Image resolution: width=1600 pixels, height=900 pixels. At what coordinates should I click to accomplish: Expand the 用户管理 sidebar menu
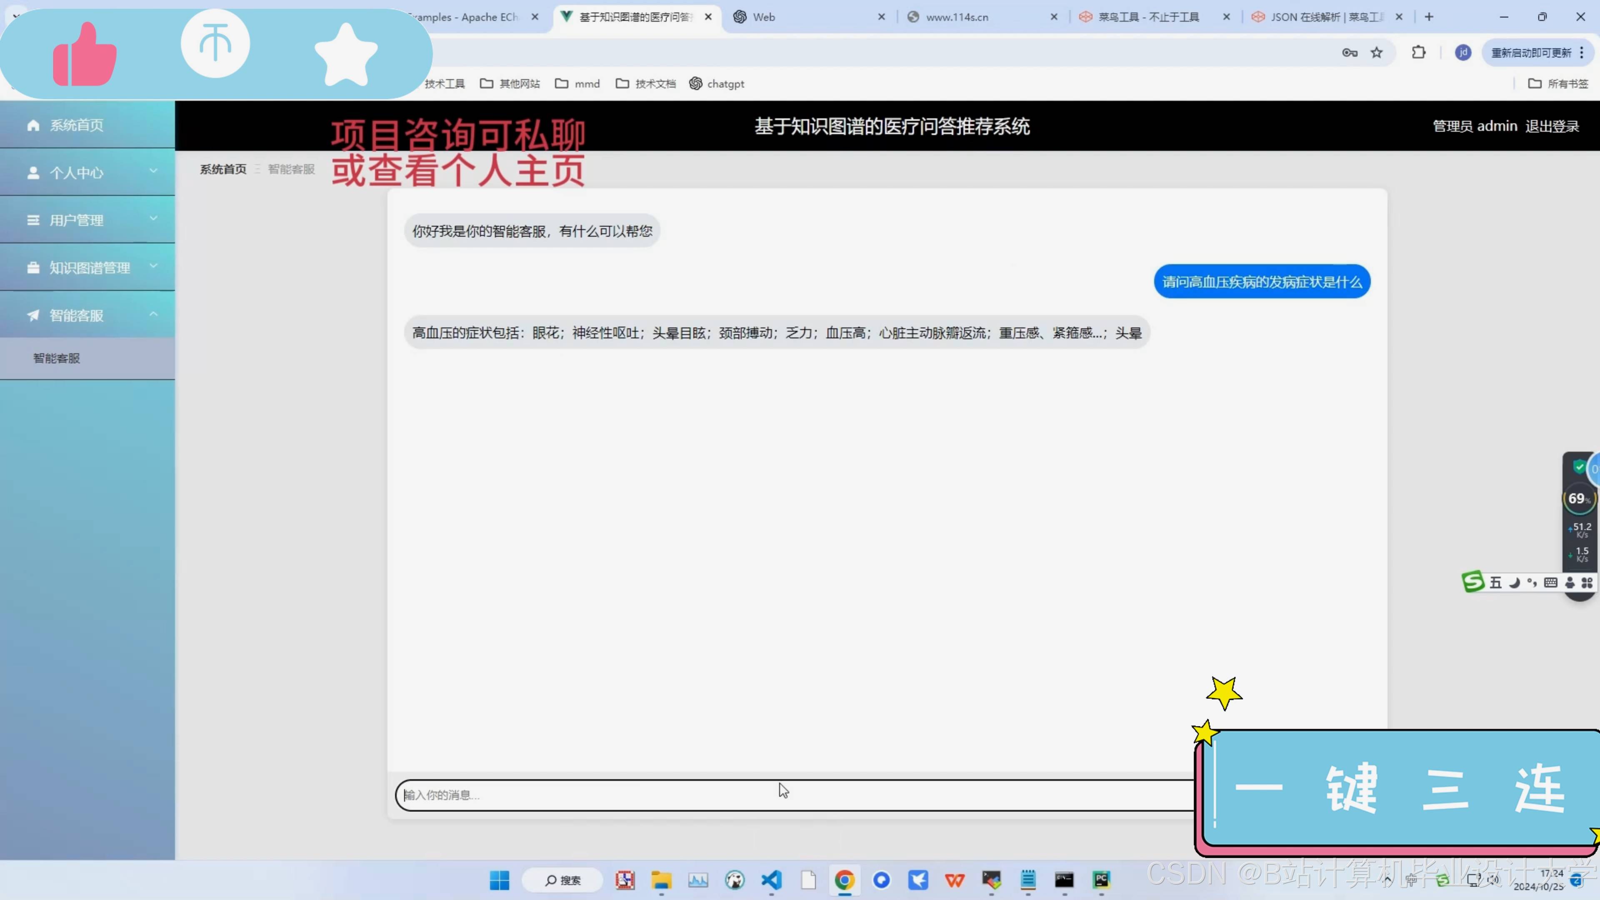click(87, 220)
